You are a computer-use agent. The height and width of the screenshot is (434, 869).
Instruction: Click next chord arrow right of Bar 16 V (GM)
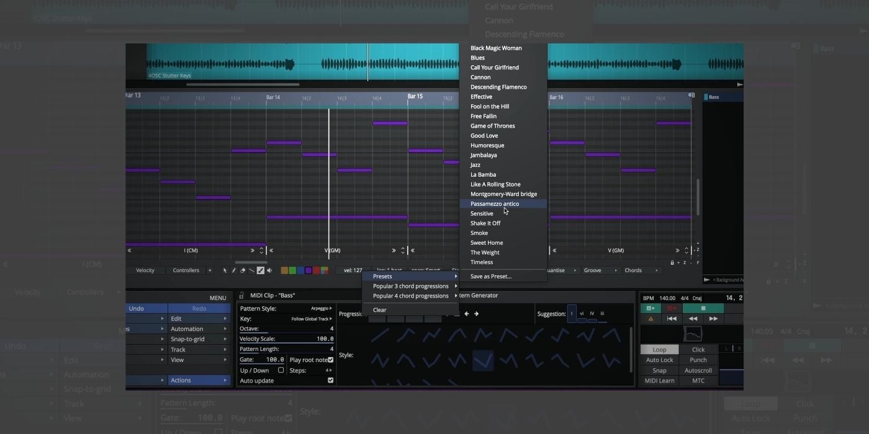[678, 250]
